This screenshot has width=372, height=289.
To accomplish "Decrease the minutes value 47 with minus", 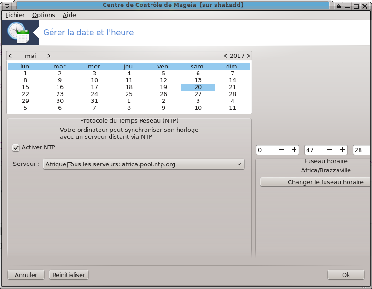I will pyautogui.click(x=330, y=150).
